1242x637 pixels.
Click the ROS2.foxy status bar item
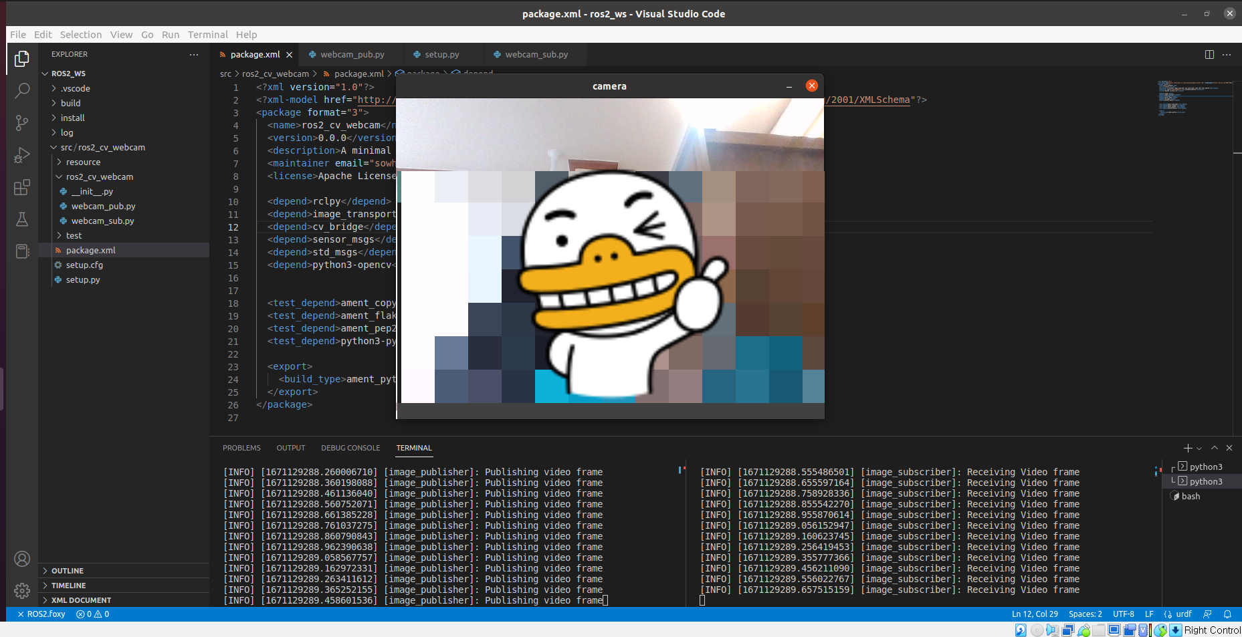[41, 614]
